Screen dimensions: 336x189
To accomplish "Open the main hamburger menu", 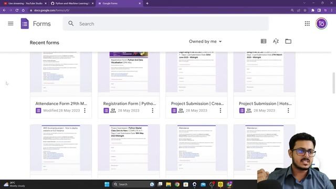I will [x=10, y=24].
